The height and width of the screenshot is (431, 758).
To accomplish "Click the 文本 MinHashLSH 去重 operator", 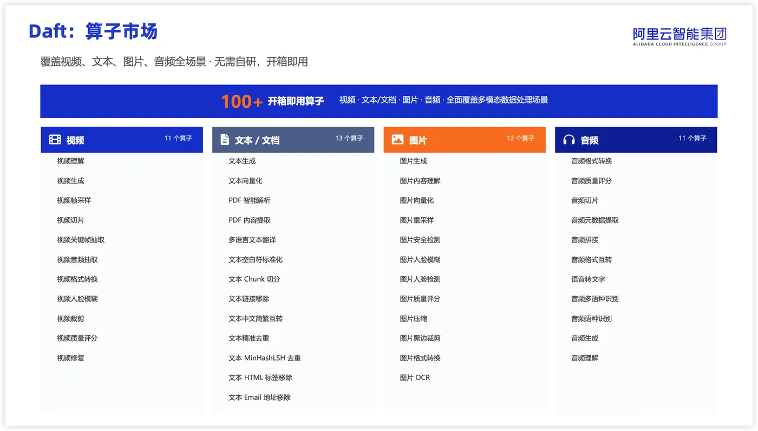I will (265, 358).
